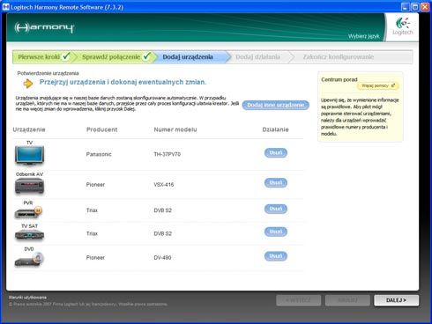Image resolution: width=432 pixels, height=324 pixels.
Task: Click Dodaj inne urządzenie button
Action: tap(276, 105)
